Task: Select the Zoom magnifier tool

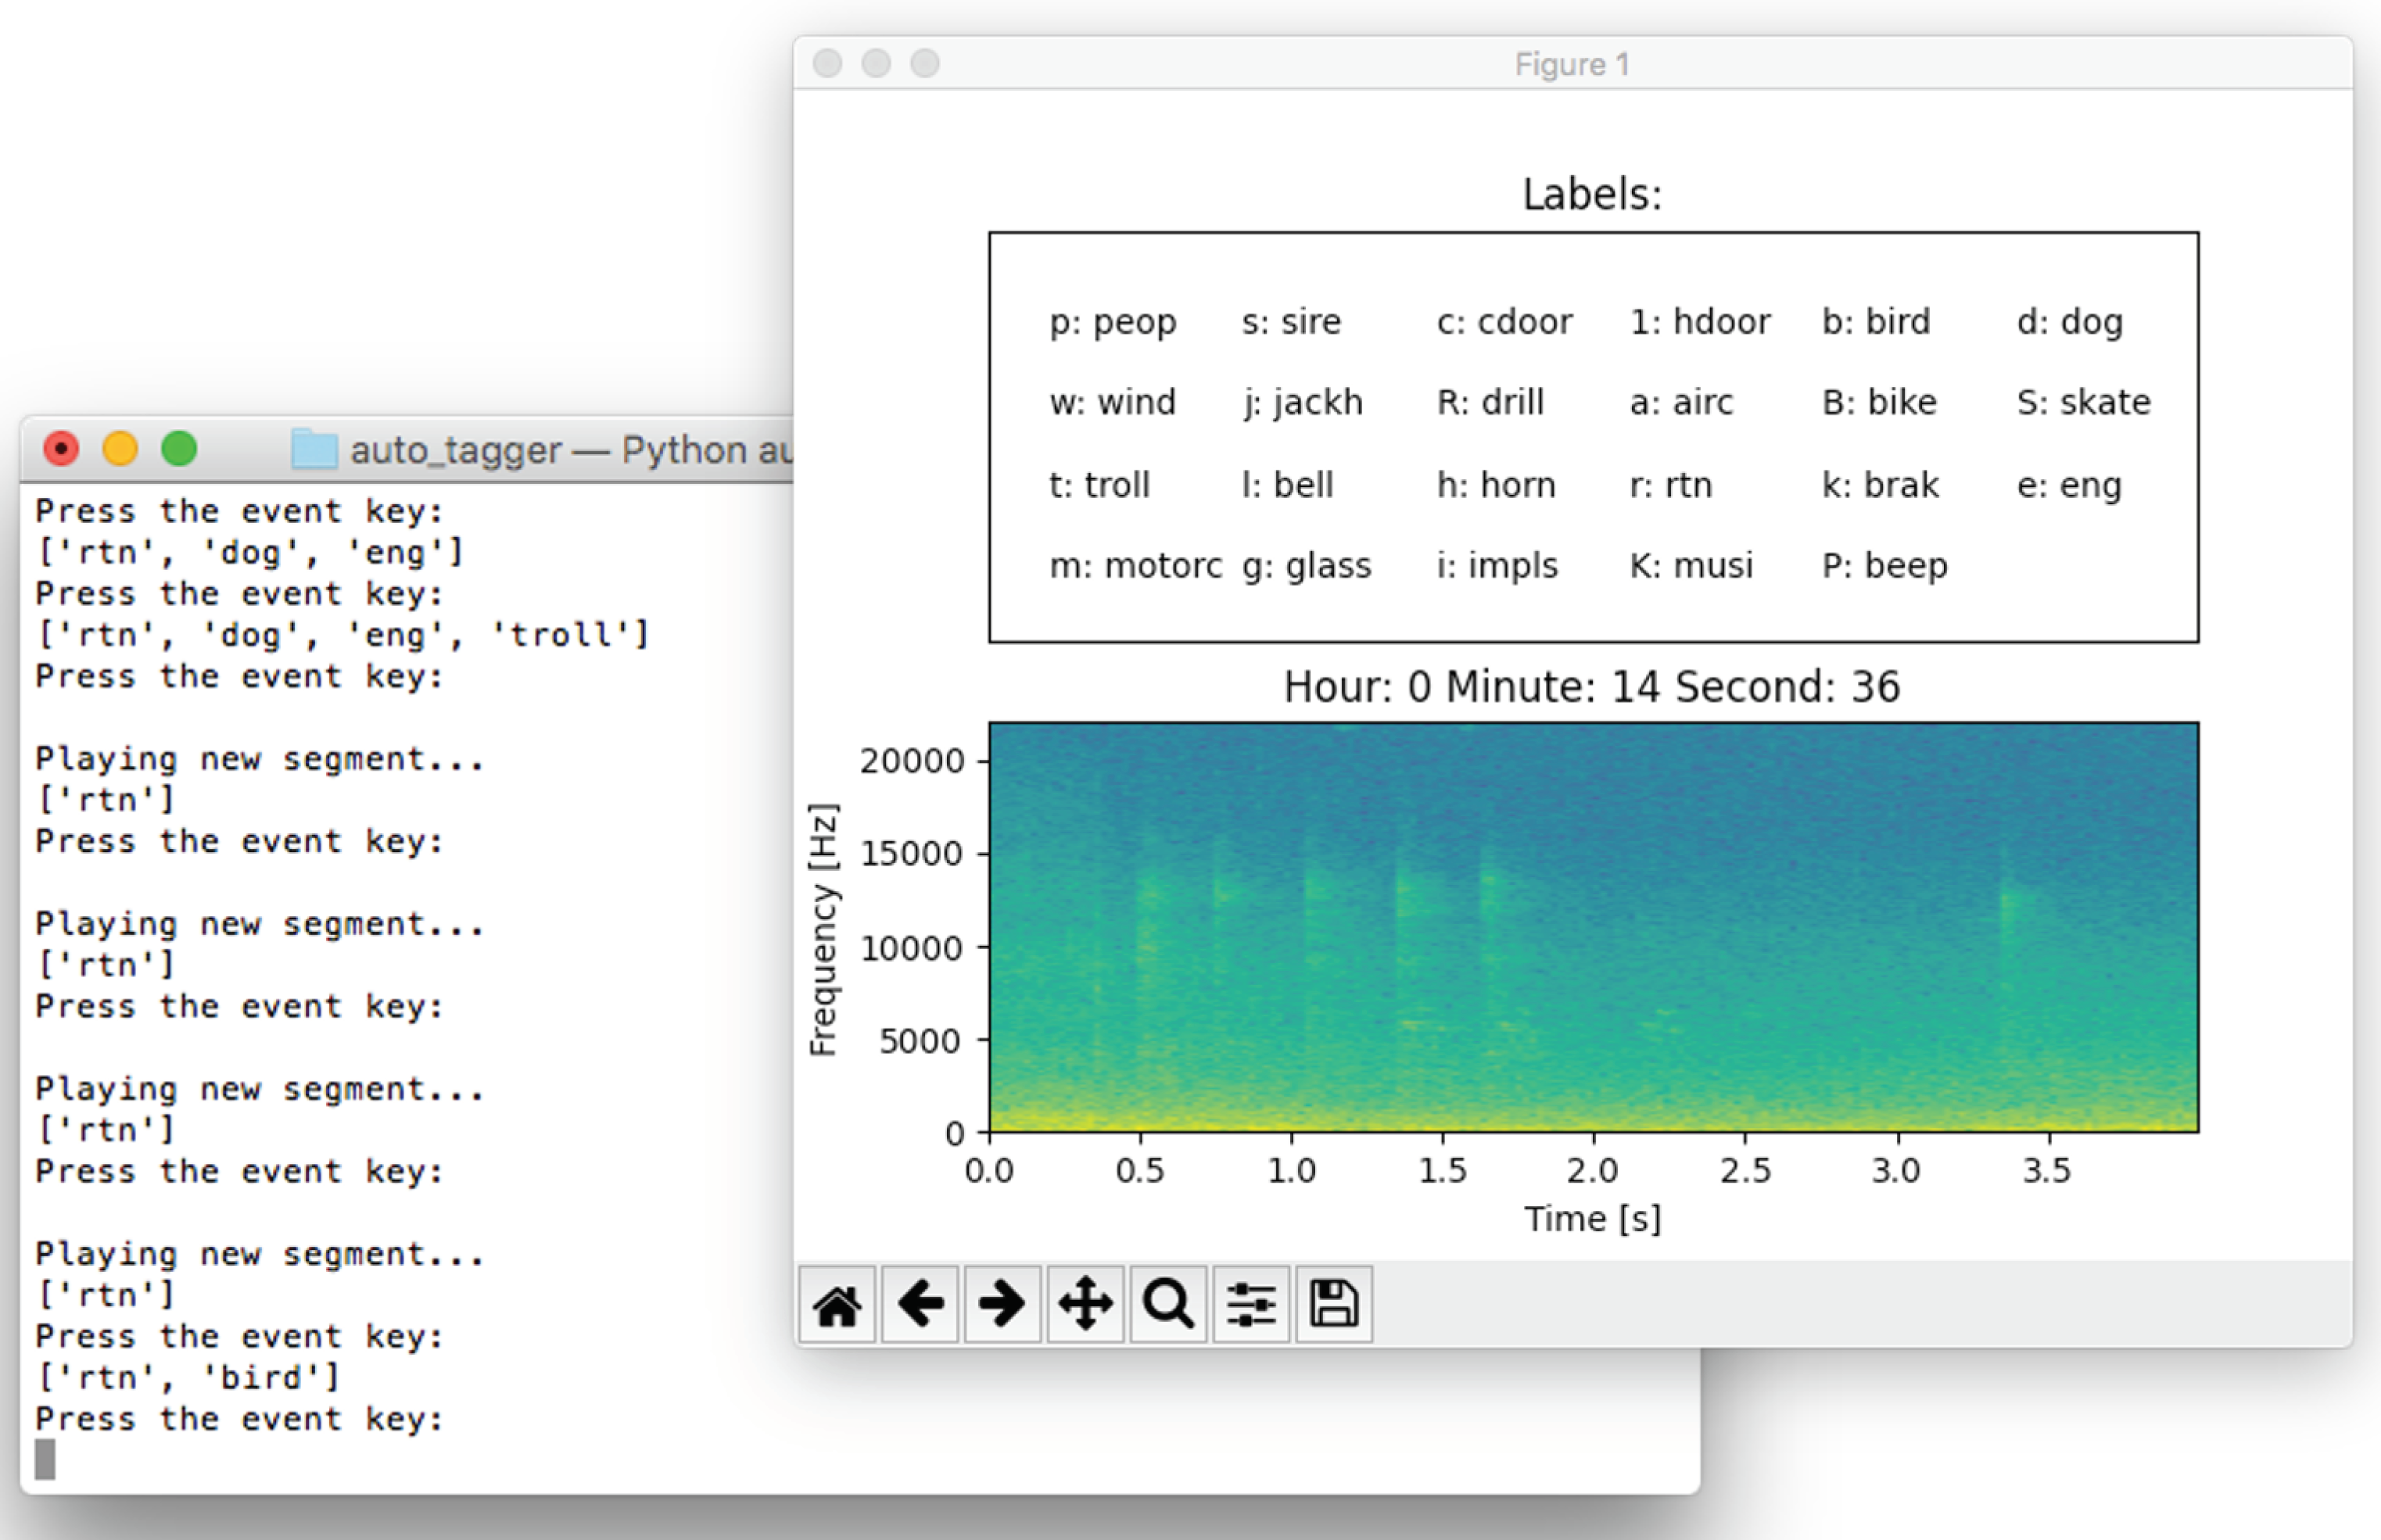Action: 1168,1305
